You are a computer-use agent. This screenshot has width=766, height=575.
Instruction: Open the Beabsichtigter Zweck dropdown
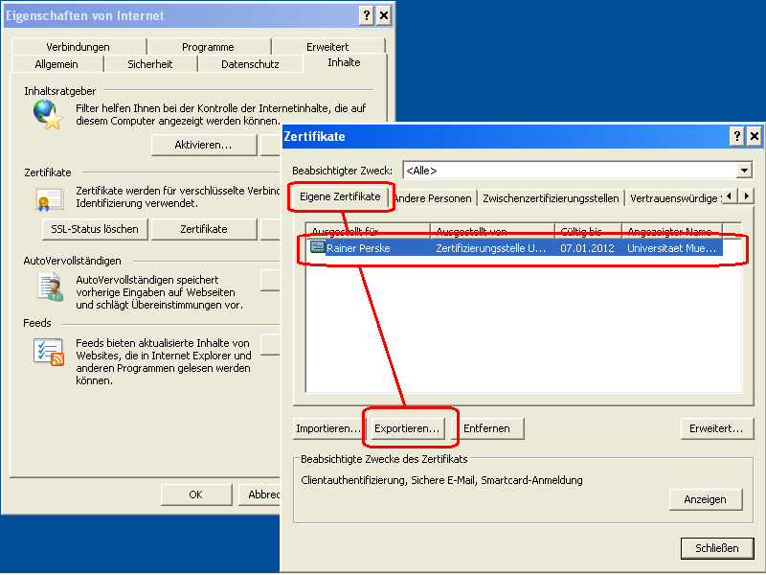[x=743, y=170]
